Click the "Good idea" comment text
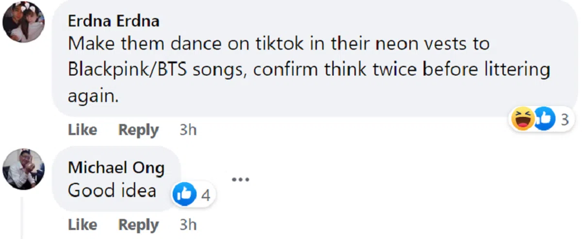 [112, 191]
